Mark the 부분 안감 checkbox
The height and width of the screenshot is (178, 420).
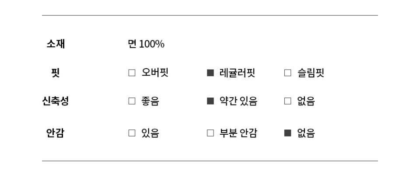pyautogui.click(x=210, y=133)
